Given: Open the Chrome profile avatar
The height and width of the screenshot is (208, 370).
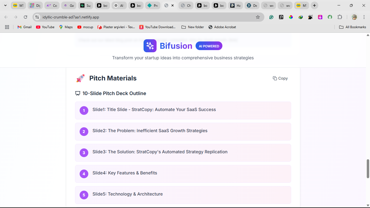Looking at the screenshot, I should (354, 17).
